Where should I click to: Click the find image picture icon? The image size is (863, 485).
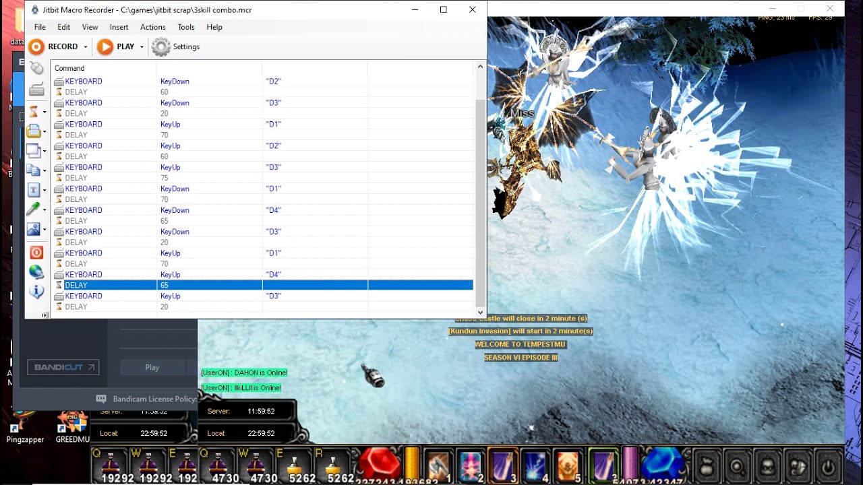[34, 230]
